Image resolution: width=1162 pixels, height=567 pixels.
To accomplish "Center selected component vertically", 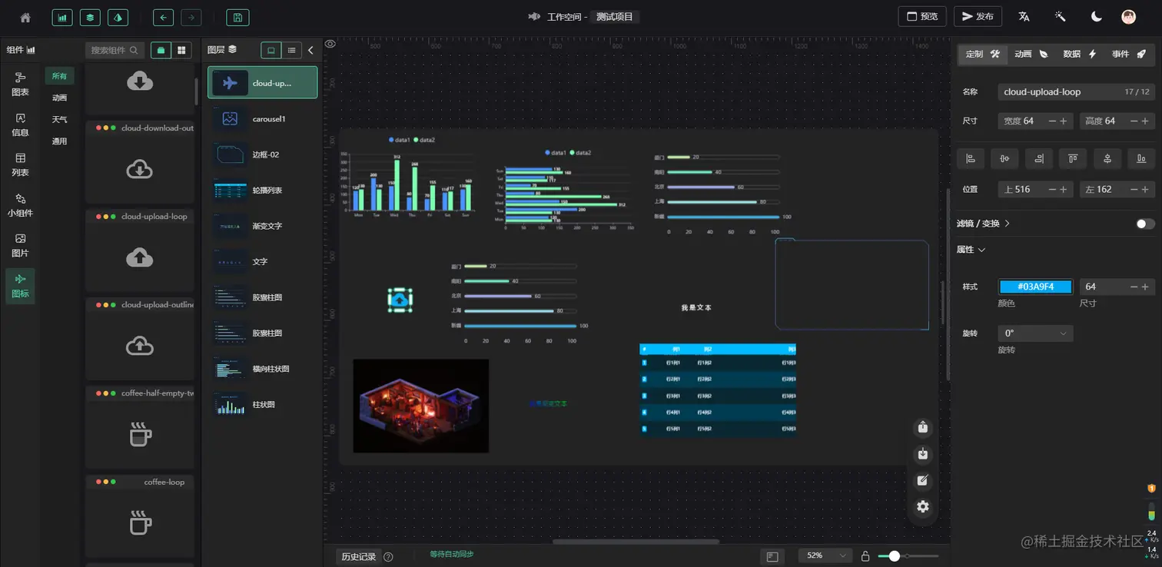I will (1107, 159).
